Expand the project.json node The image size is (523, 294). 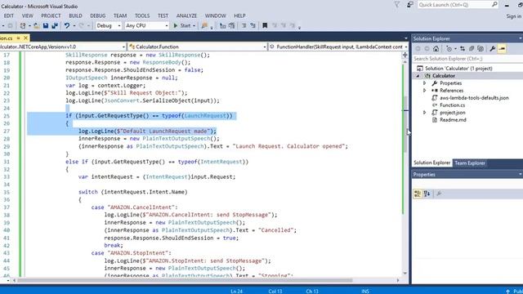pyautogui.click(x=425, y=113)
